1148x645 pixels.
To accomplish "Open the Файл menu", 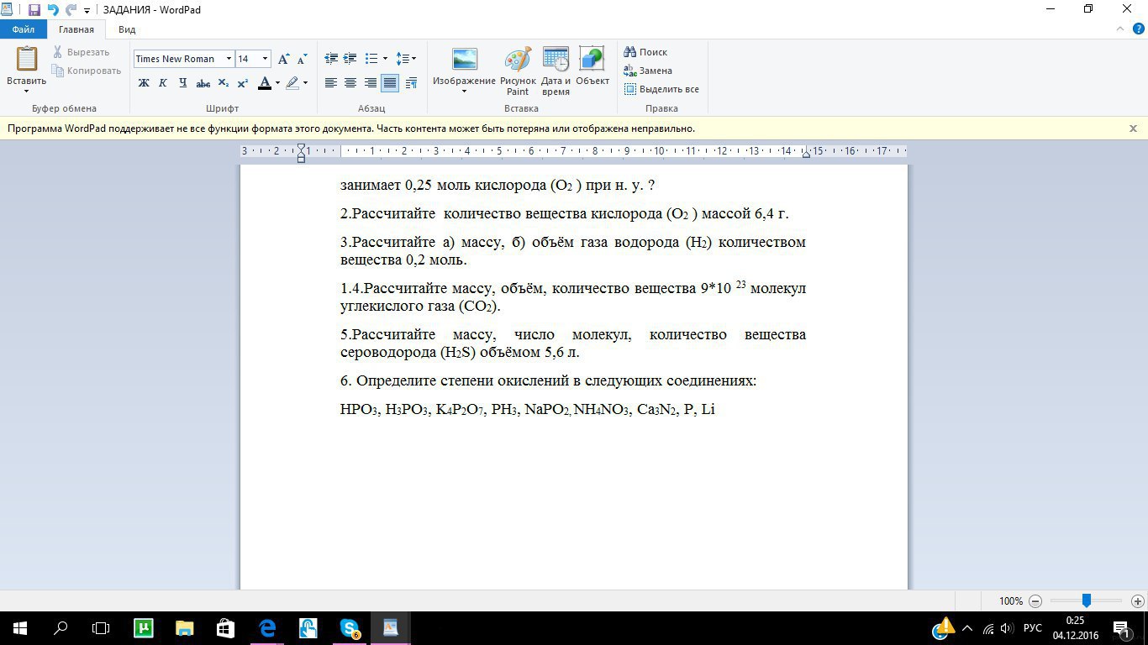I will click(x=24, y=29).
